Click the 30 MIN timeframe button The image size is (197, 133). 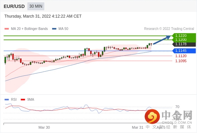point(36,6)
